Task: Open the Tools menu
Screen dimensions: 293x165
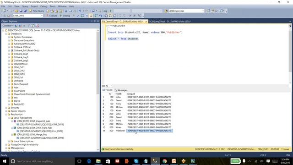Action: point(53,6)
